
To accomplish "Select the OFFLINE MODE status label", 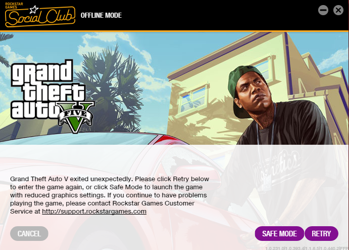I will click(101, 15).
